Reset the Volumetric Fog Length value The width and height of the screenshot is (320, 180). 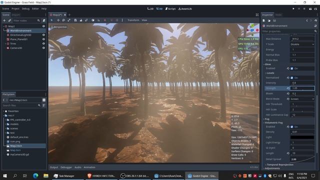coord(288,153)
